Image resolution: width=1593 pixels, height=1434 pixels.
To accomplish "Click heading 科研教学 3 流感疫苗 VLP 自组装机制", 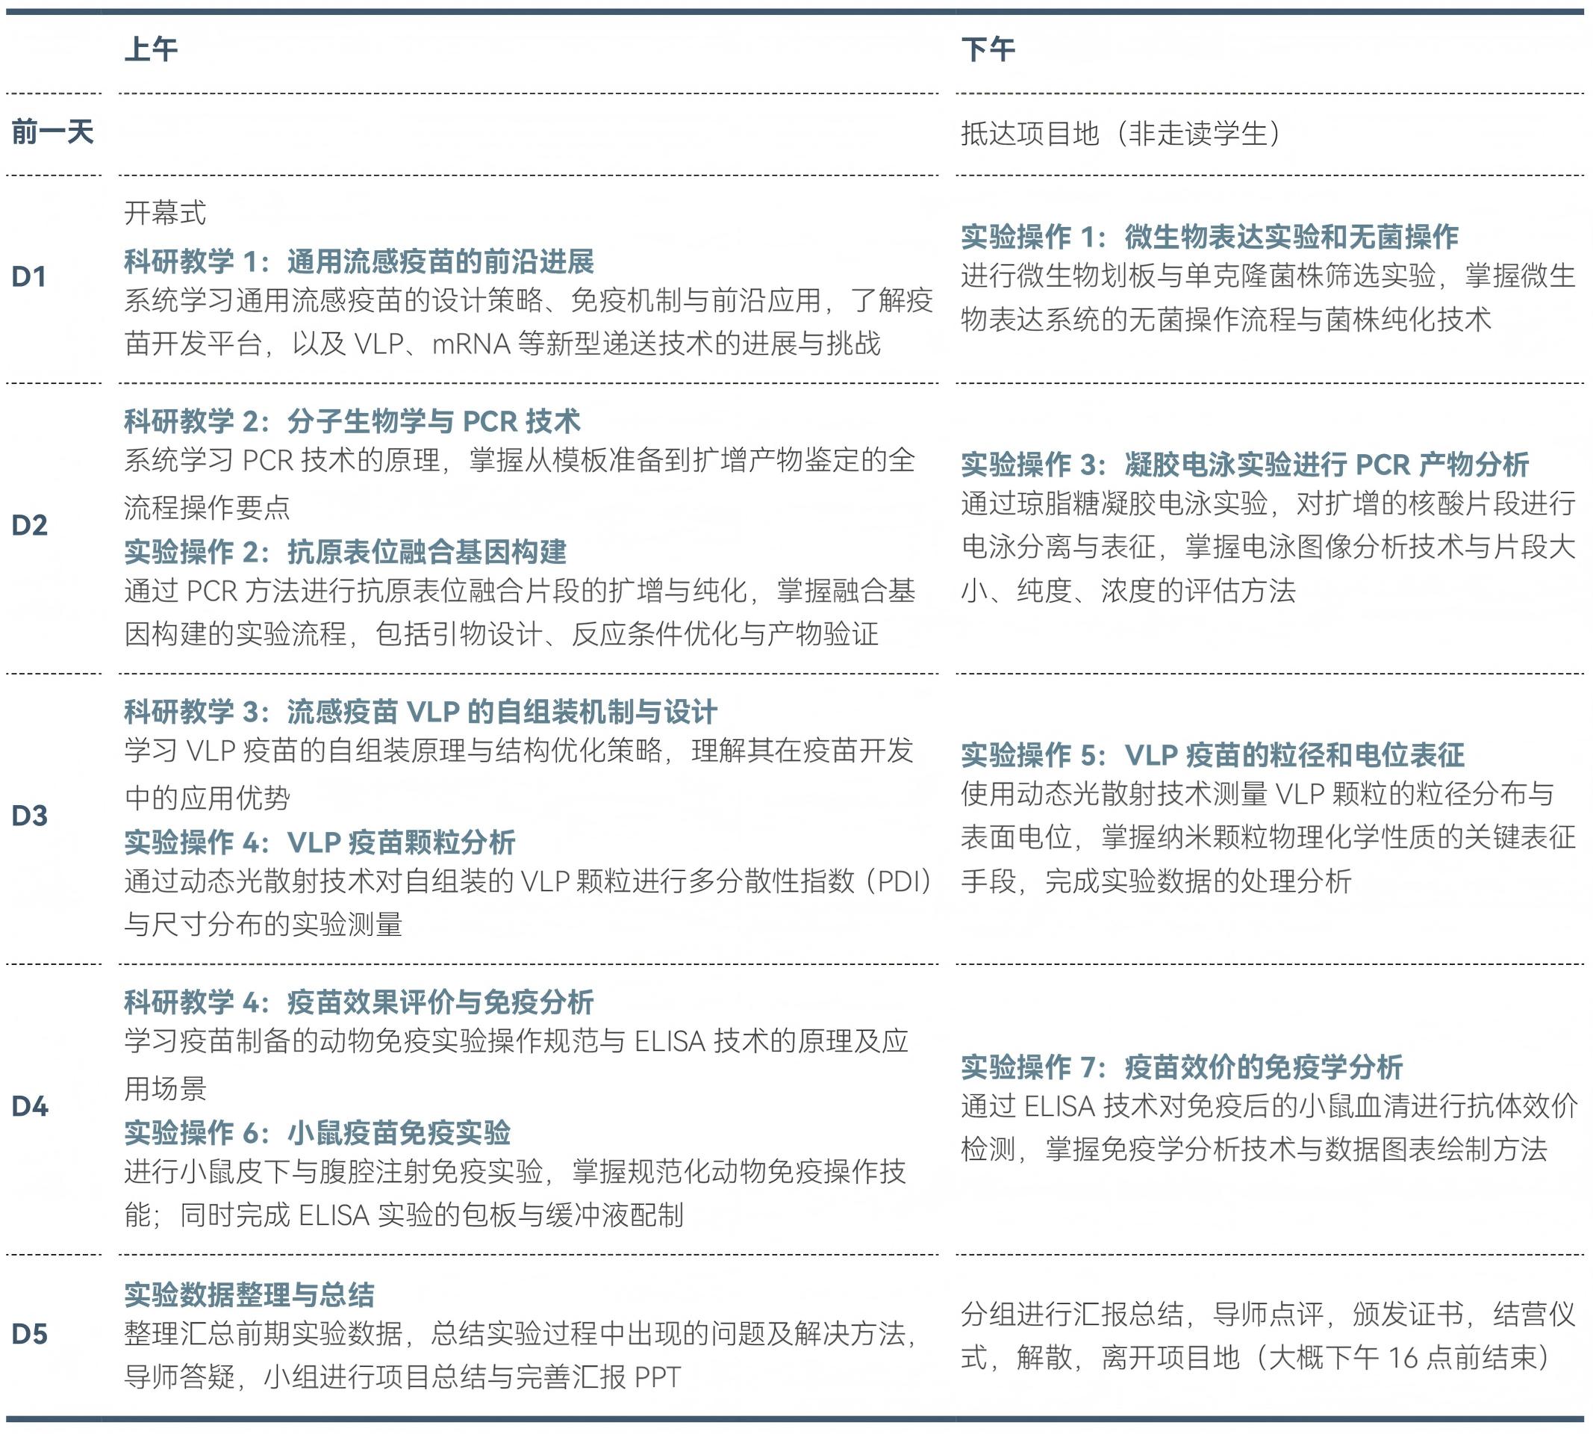I will tap(420, 712).
